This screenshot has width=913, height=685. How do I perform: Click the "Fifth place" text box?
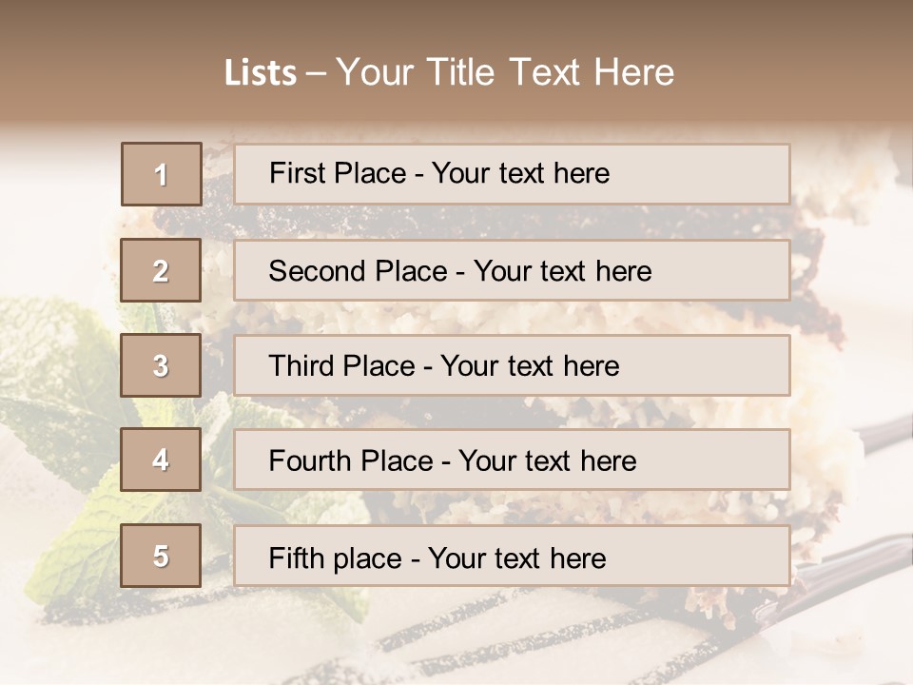point(512,557)
